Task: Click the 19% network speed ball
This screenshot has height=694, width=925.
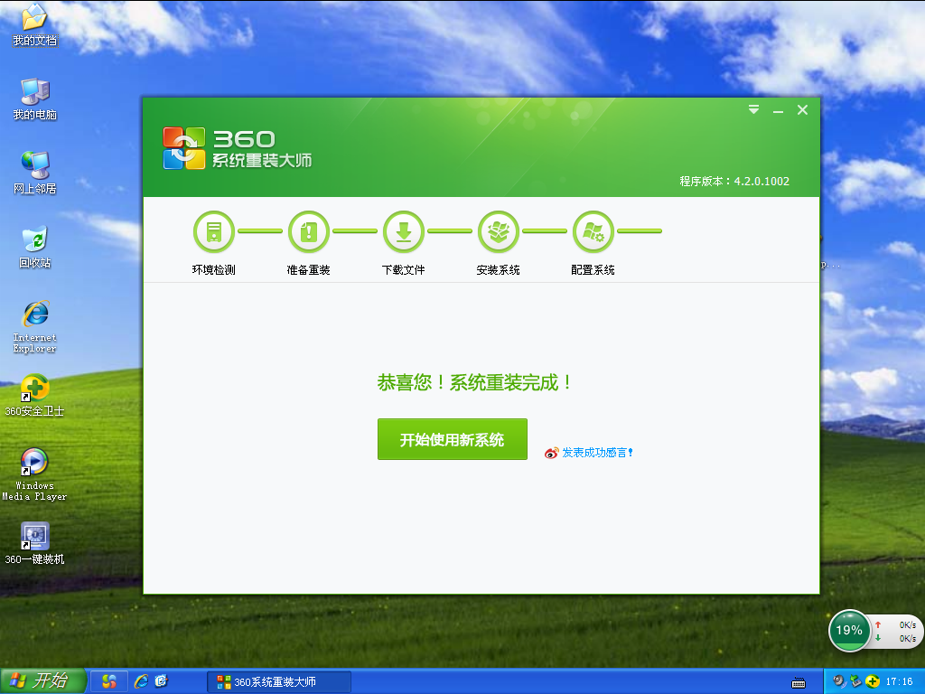Action: [x=849, y=631]
